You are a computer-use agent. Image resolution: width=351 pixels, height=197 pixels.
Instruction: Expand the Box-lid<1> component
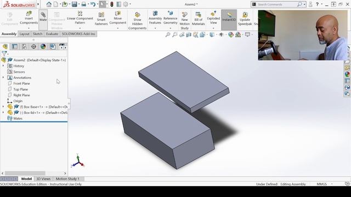click(x=3, y=113)
